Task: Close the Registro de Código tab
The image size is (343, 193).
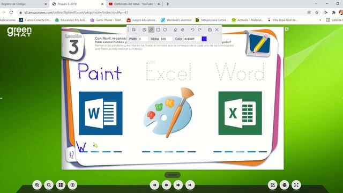Action: pos(46,4)
